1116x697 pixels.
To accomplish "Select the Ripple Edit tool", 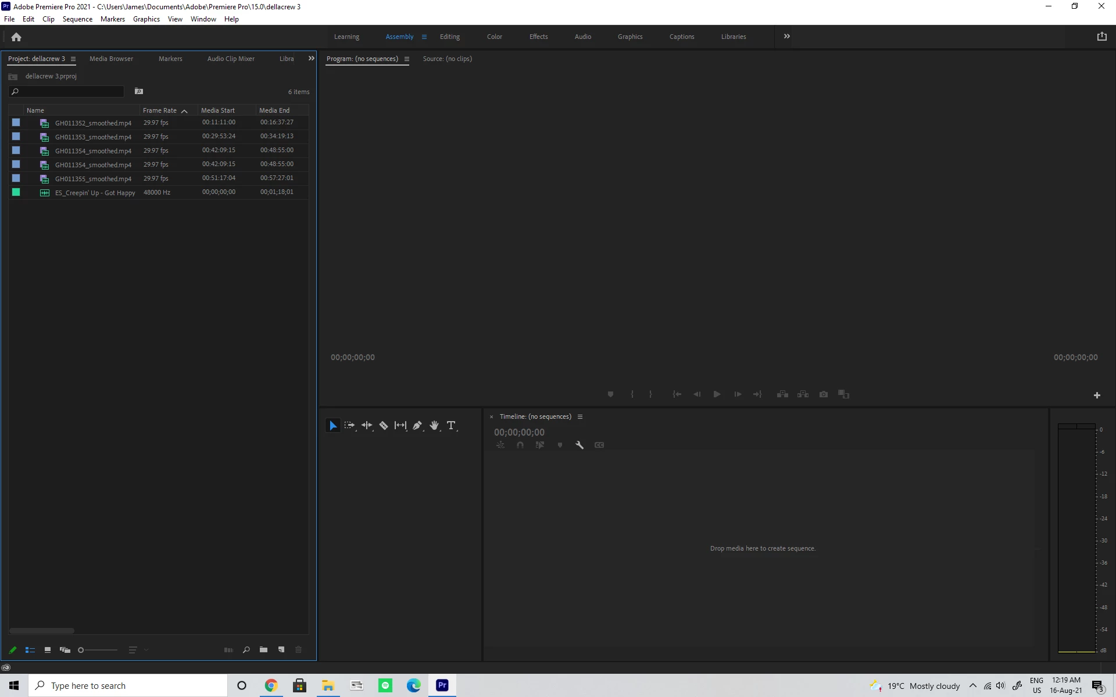I will (x=366, y=426).
